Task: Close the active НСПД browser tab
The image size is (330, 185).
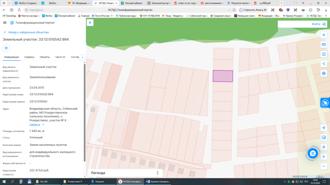Action: tap(116, 3)
